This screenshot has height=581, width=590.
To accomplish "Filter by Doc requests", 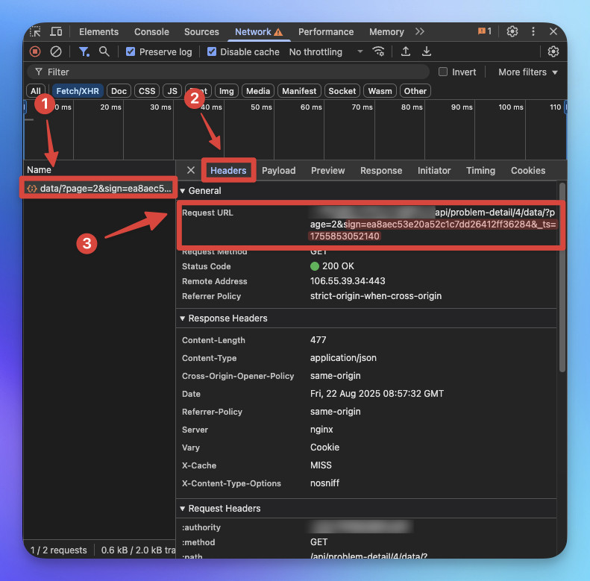I will pos(119,91).
